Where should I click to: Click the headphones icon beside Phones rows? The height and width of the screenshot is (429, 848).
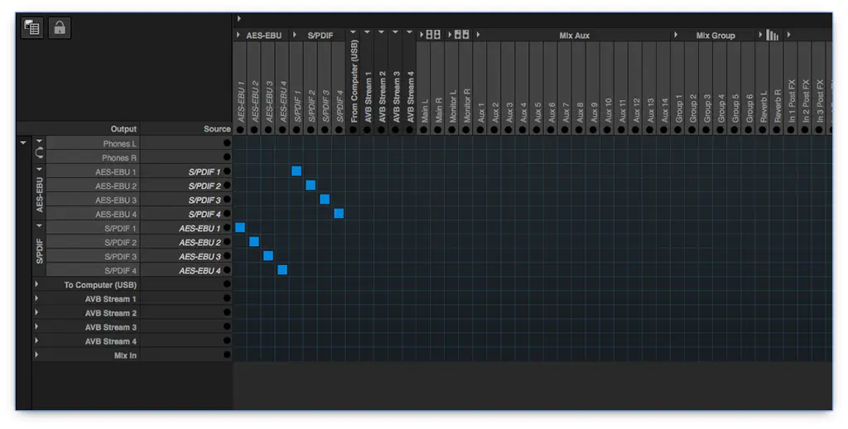(38, 151)
